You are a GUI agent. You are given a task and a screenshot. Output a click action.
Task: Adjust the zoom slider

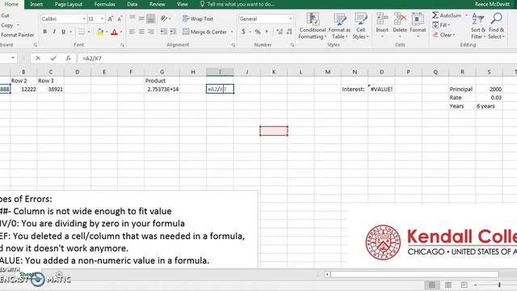tap(499, 285)
